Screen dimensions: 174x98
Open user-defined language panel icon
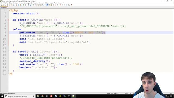pos(49,5)
